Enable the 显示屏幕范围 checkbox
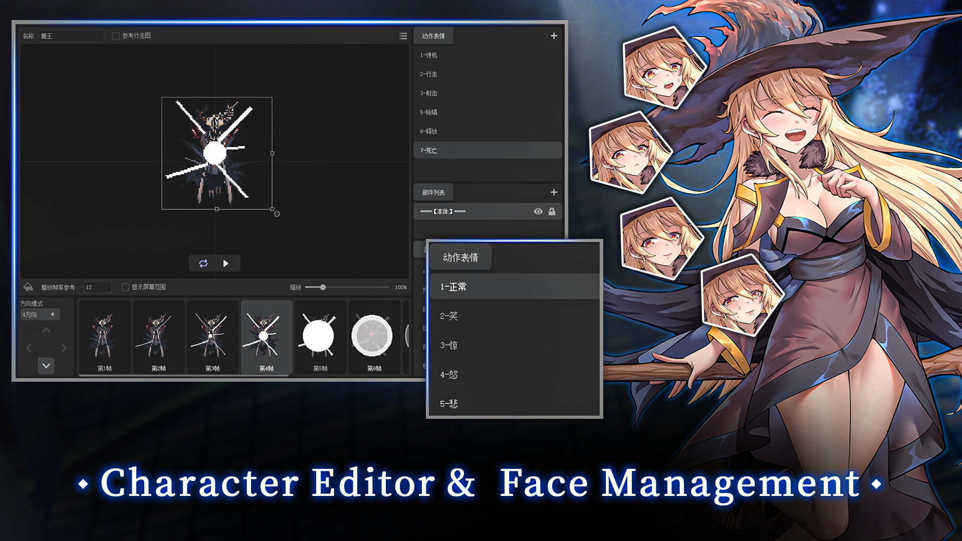The image size is (962, 541). (126, 287)
